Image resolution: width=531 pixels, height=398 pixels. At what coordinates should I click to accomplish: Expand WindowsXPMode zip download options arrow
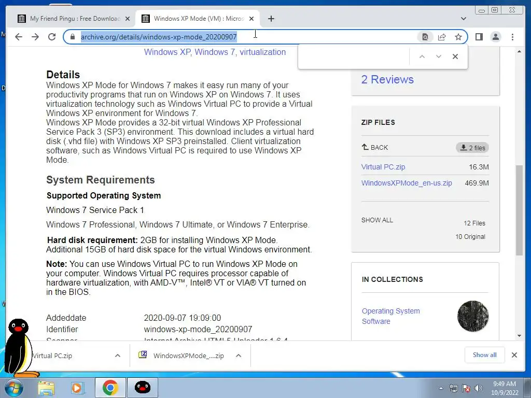click(239, 356)
